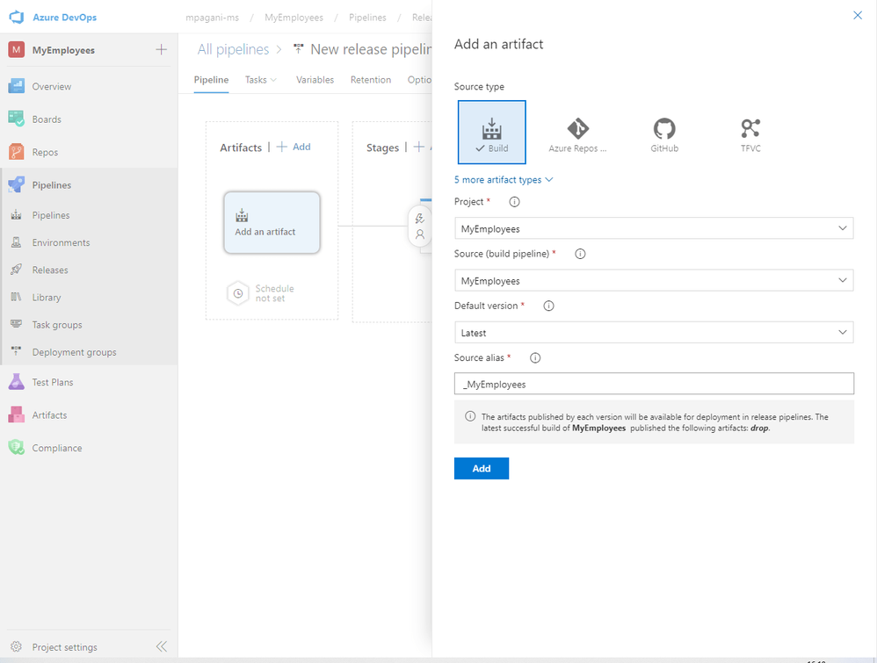Select the GitHub source type
The height and width of the screenshot is (663, 877).
(664, 134)
